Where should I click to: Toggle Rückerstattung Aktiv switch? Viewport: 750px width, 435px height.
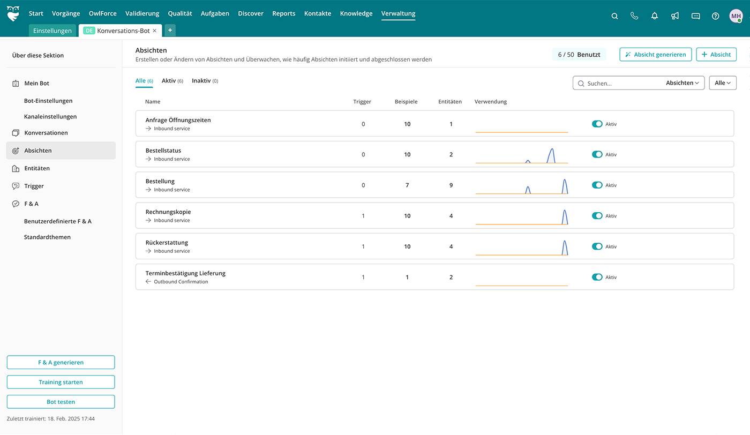(x=597, y=246)
